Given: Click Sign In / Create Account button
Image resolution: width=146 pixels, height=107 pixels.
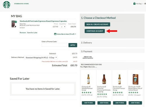Looking at the screenshot, I should (x=97, y=24).
